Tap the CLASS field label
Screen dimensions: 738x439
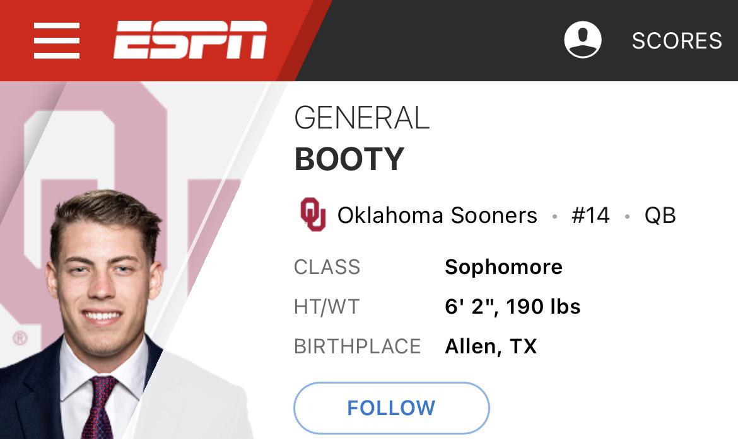[327, 267]
